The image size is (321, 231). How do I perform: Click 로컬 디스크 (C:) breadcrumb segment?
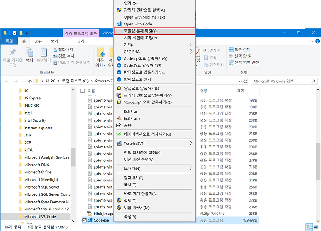75,81
